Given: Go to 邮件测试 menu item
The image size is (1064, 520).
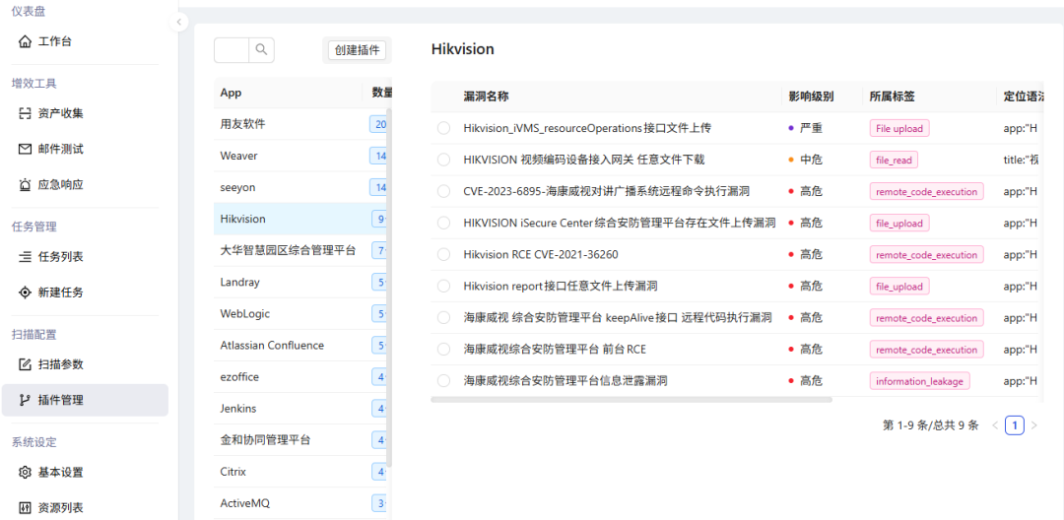Looking at the screenshot, I should [x=85, y=149].
